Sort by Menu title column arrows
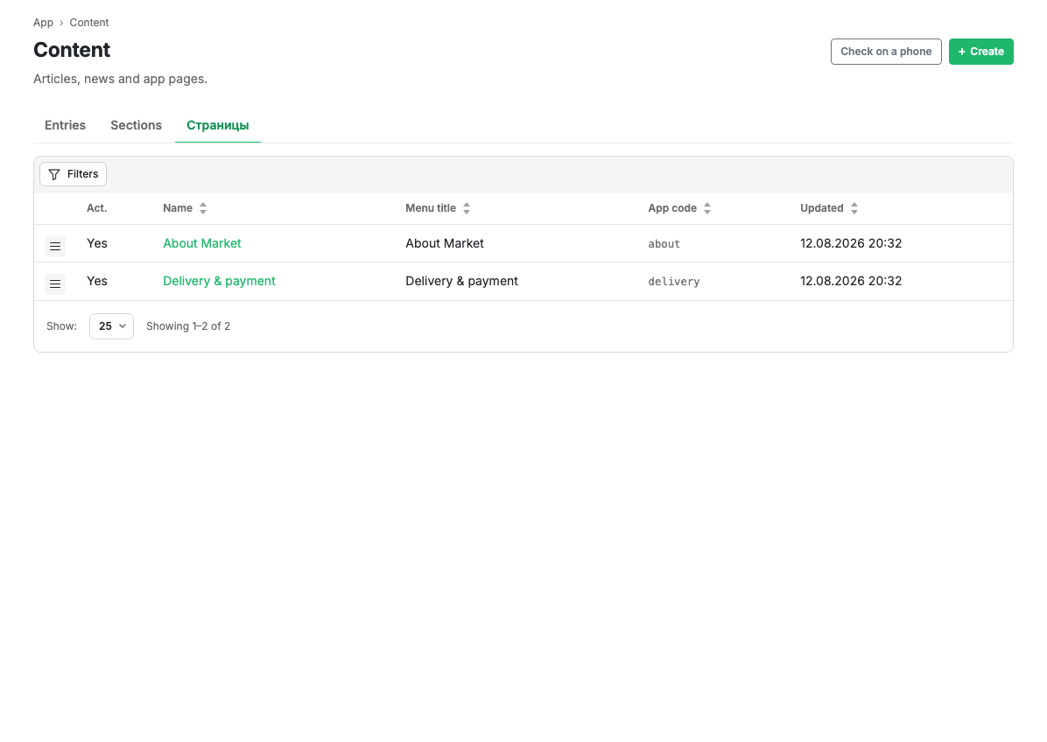 (467, 208)
